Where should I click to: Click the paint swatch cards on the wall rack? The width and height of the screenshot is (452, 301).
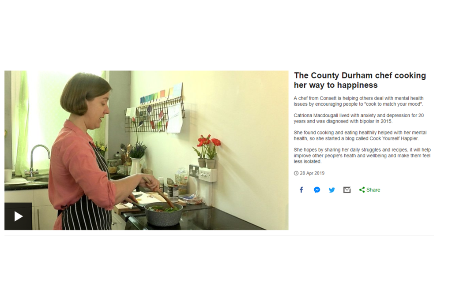[162, 94]
